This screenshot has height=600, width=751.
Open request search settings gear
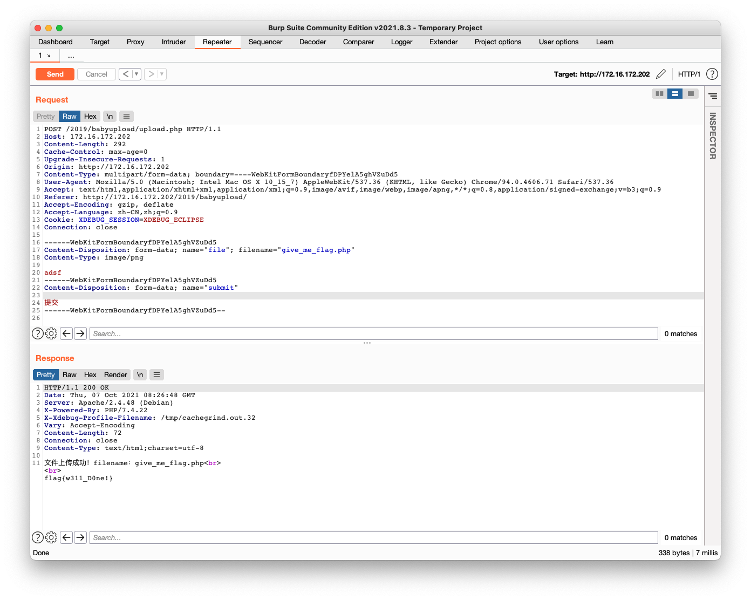[51, 333]
